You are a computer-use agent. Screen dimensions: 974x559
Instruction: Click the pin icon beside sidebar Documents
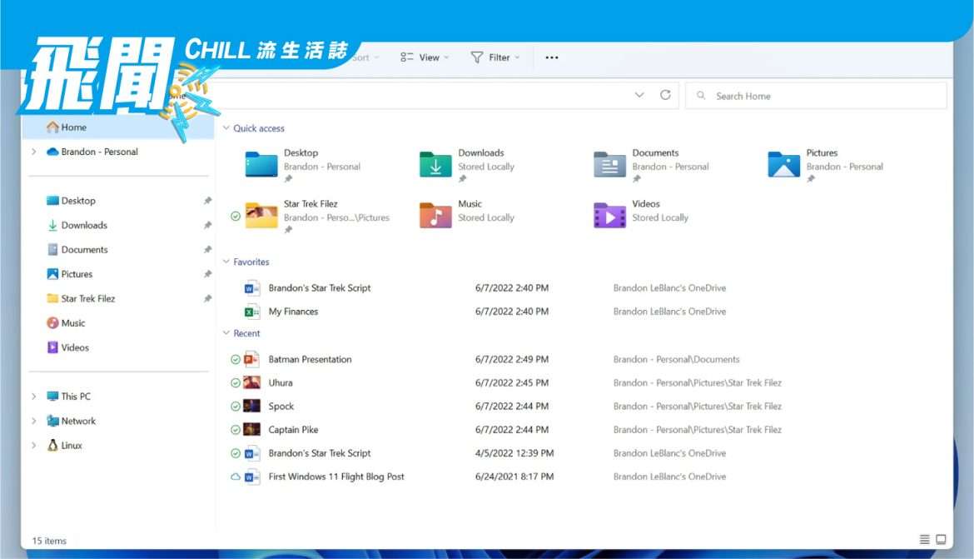(207, 249)
